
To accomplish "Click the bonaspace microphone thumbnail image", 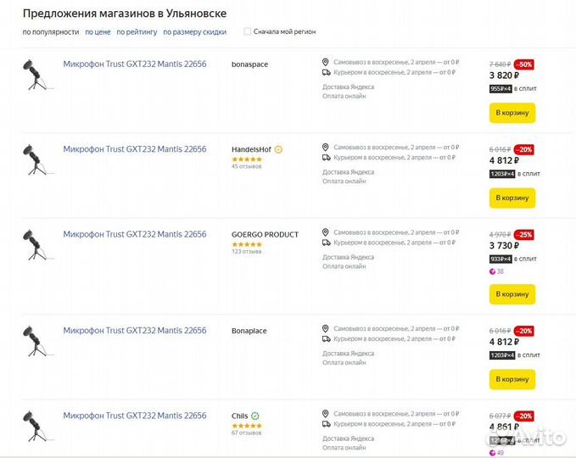I will click(x=35, y=75).
